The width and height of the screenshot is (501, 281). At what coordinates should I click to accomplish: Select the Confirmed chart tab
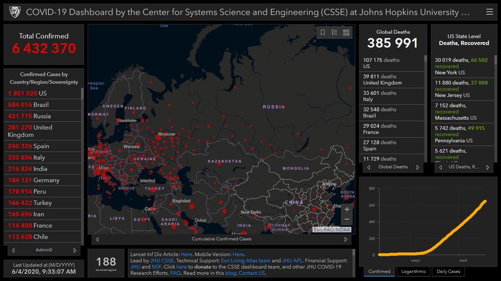[379, 271]
